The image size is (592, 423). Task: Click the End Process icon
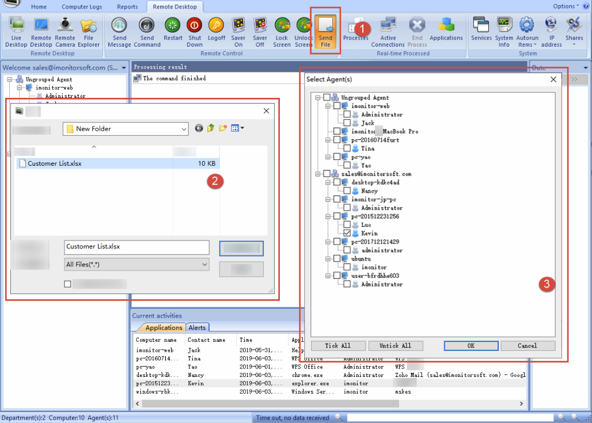pos(417,32)
